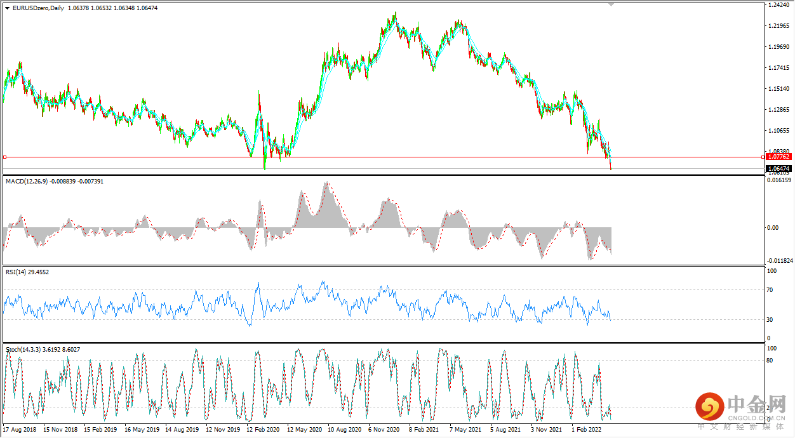Image resolution: width=795 pixels, height=438 pixels.
Task: Click the 12 Feb 2020 date label
Action: coord(263,429)
